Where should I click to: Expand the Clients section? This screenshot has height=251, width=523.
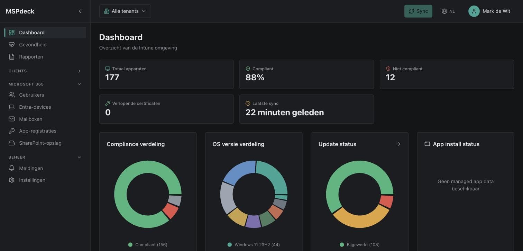click(x=45, y=71)
